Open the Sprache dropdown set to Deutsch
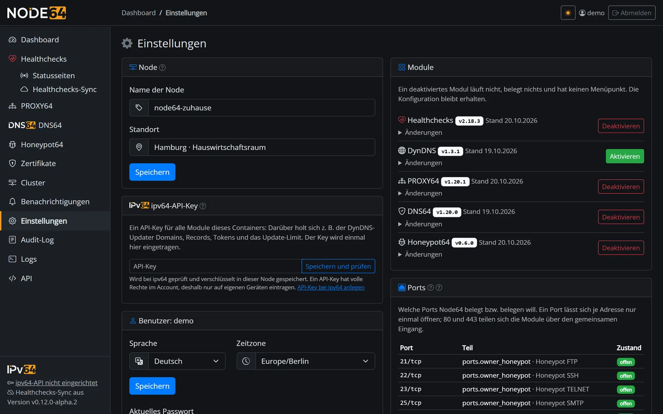Screen dimensions: 663x414 pyautogui.click(x=187, y=361)
